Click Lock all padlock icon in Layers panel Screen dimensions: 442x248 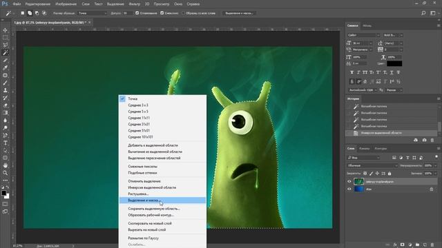tap(390, 174)
